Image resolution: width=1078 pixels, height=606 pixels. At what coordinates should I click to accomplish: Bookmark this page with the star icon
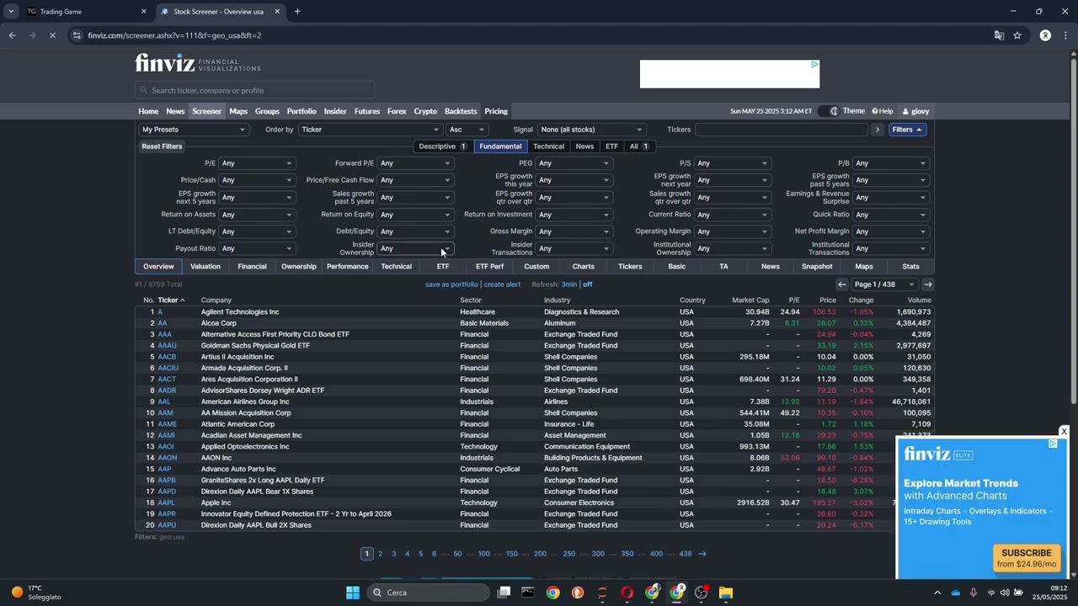1017,35
